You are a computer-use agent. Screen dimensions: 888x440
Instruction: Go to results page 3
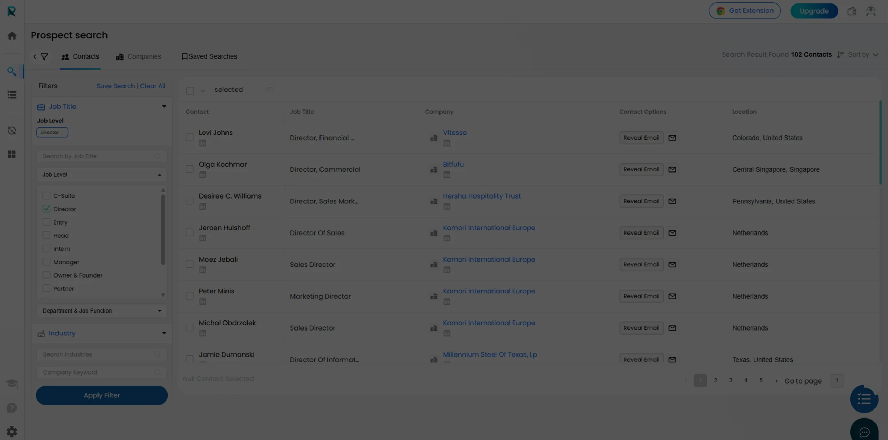point(731,380)
